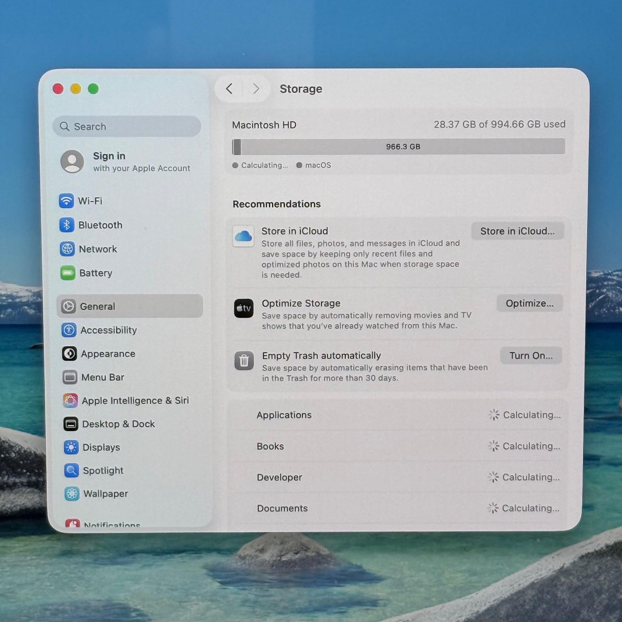Viewport: 622px width, 622px height.
Task: Click the Accessibility icon in sidebar
Action: [69, 330]
